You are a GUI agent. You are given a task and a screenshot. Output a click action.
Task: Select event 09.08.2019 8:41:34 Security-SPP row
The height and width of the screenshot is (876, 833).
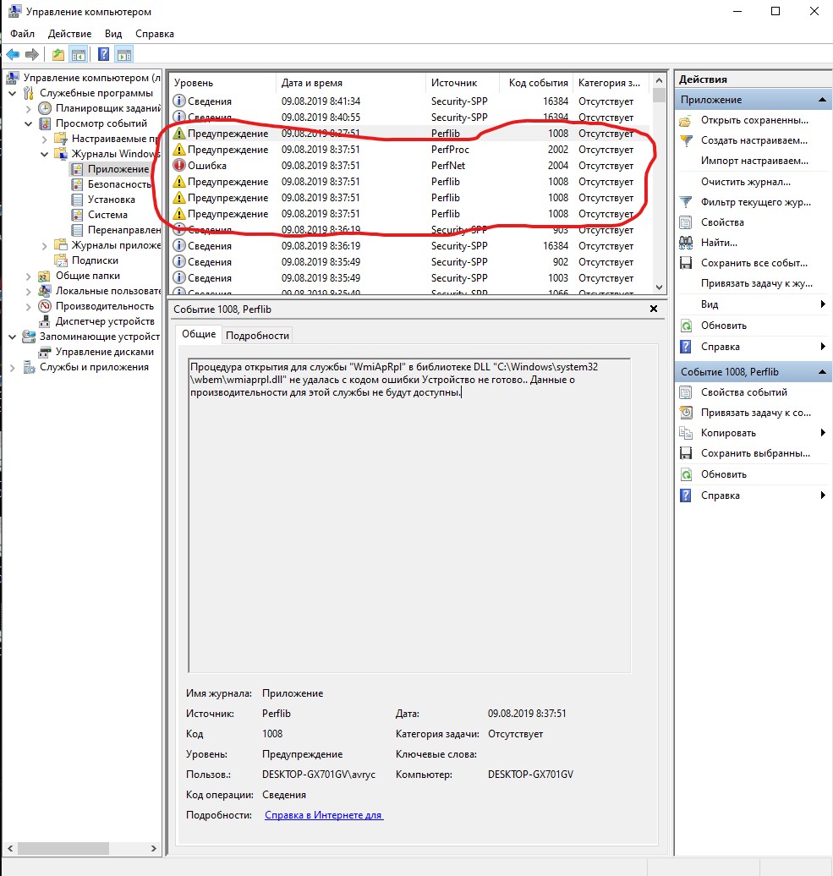tap(410, 101)
